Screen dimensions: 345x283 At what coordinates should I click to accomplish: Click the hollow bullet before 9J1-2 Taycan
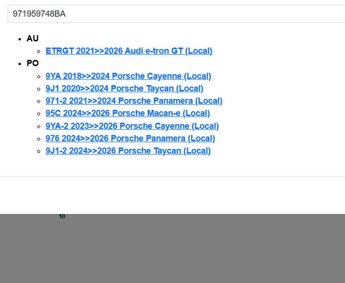coord(38,151)
